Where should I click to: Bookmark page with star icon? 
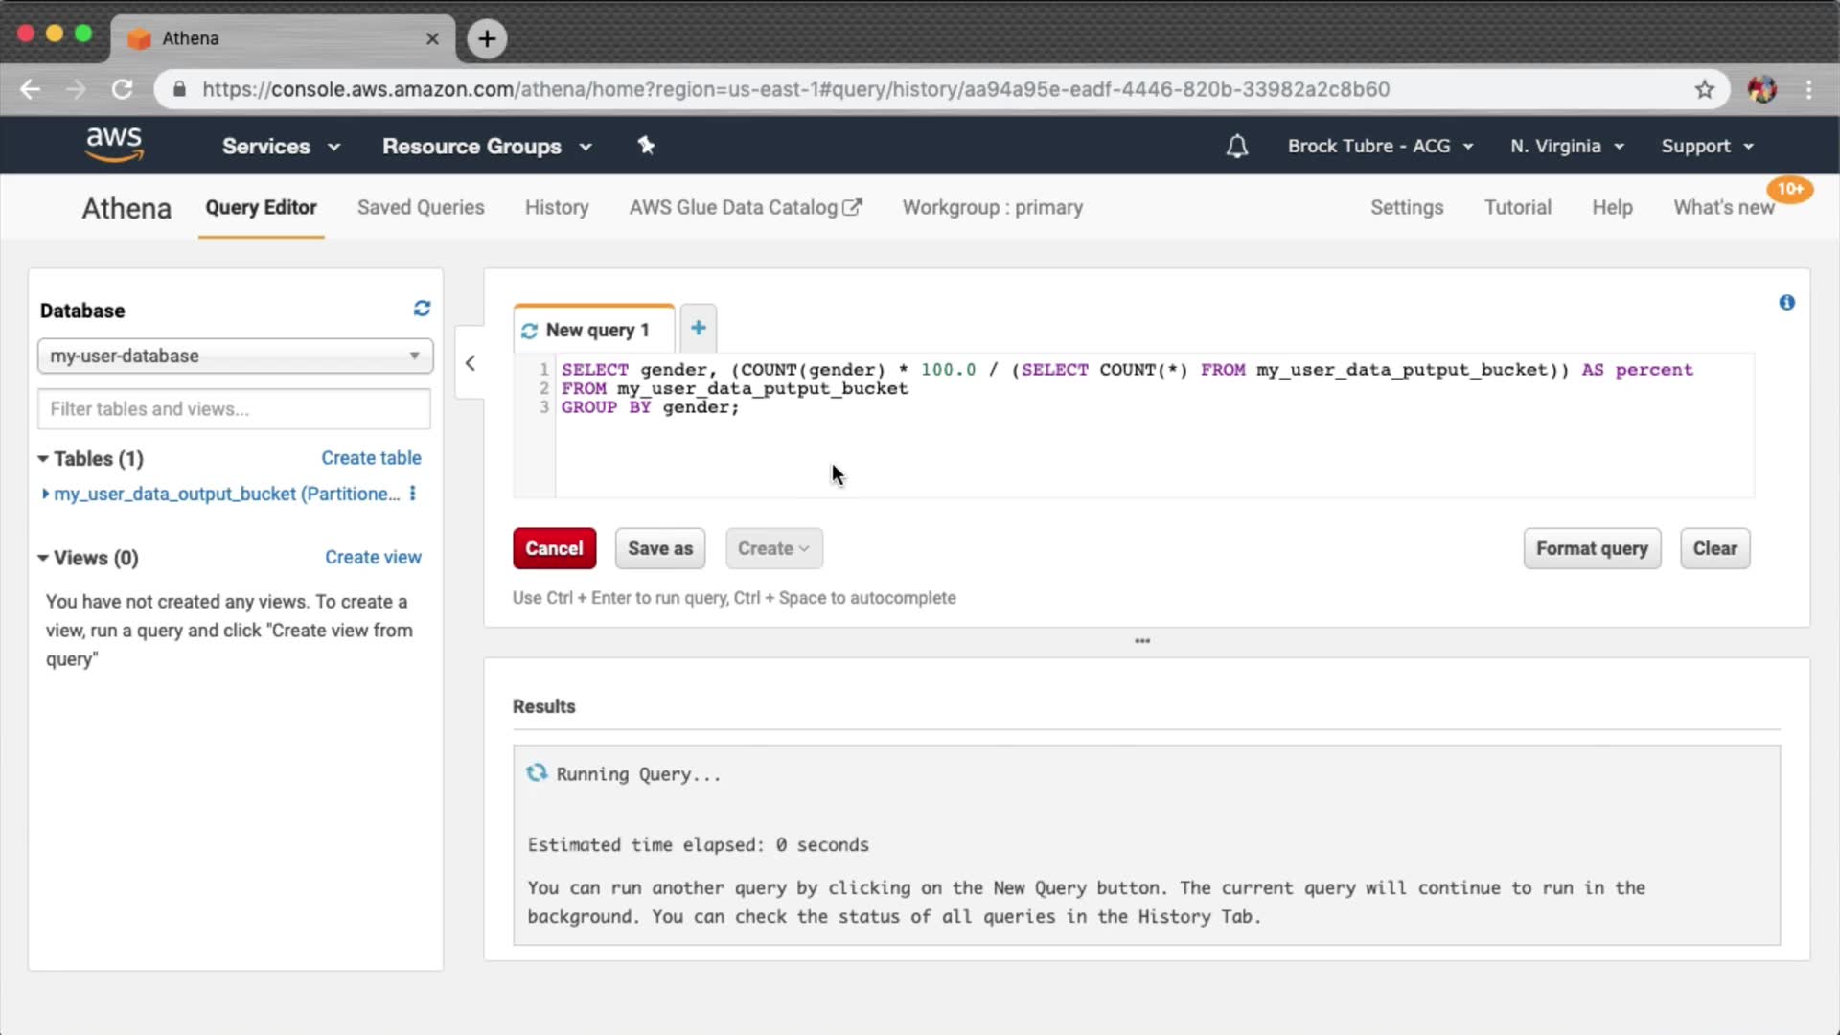(1704, 89)
